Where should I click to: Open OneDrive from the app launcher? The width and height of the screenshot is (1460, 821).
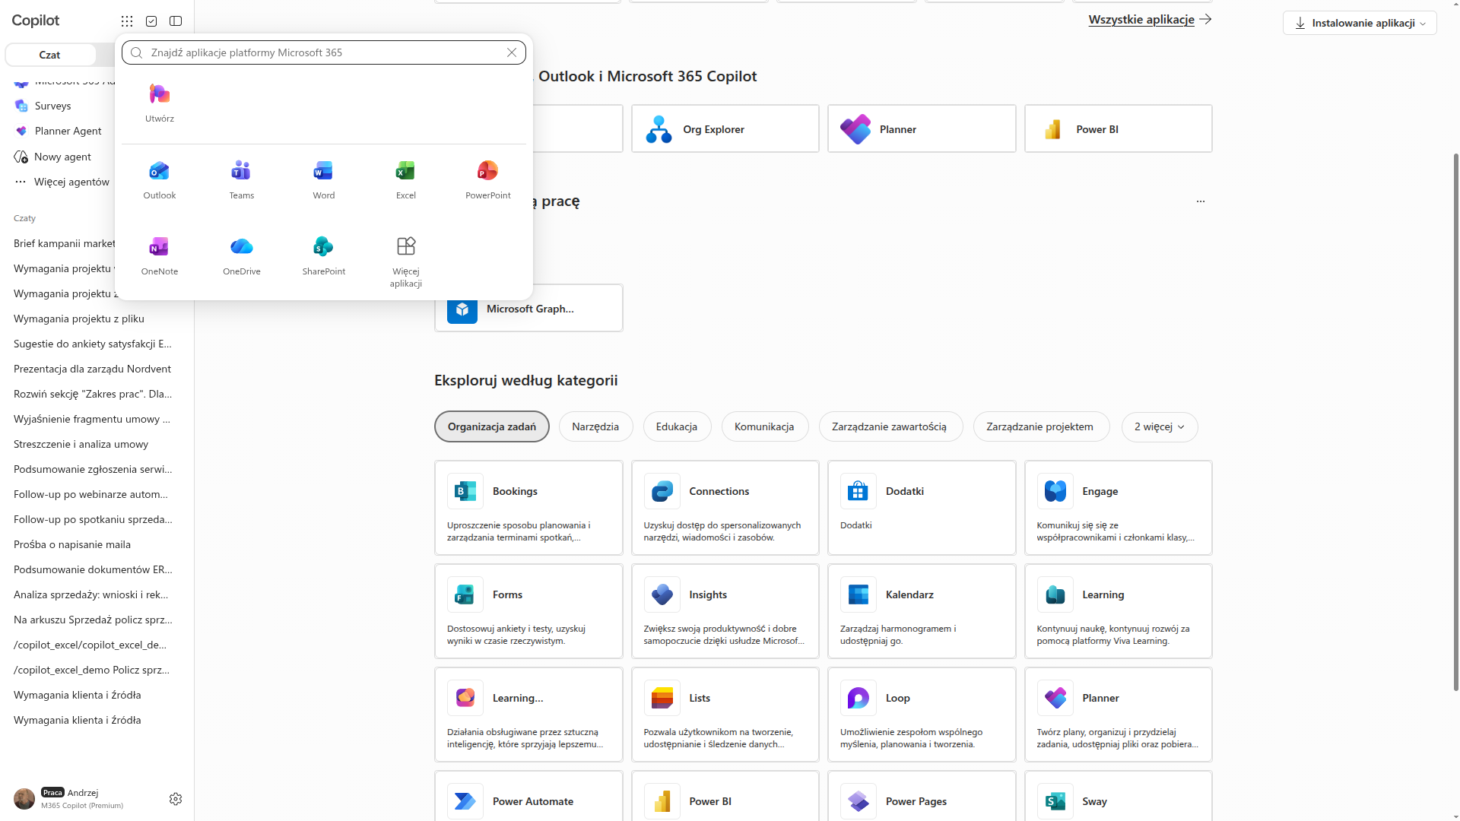pos(242,256)
